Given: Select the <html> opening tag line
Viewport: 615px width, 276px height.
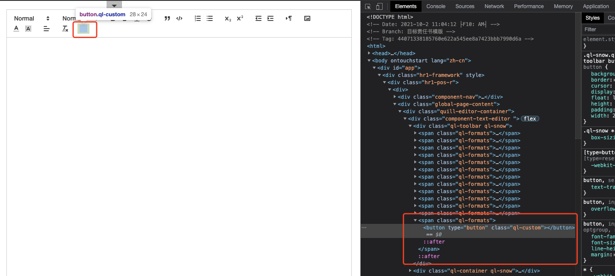Looking at the screenshot, I should 376,46.
